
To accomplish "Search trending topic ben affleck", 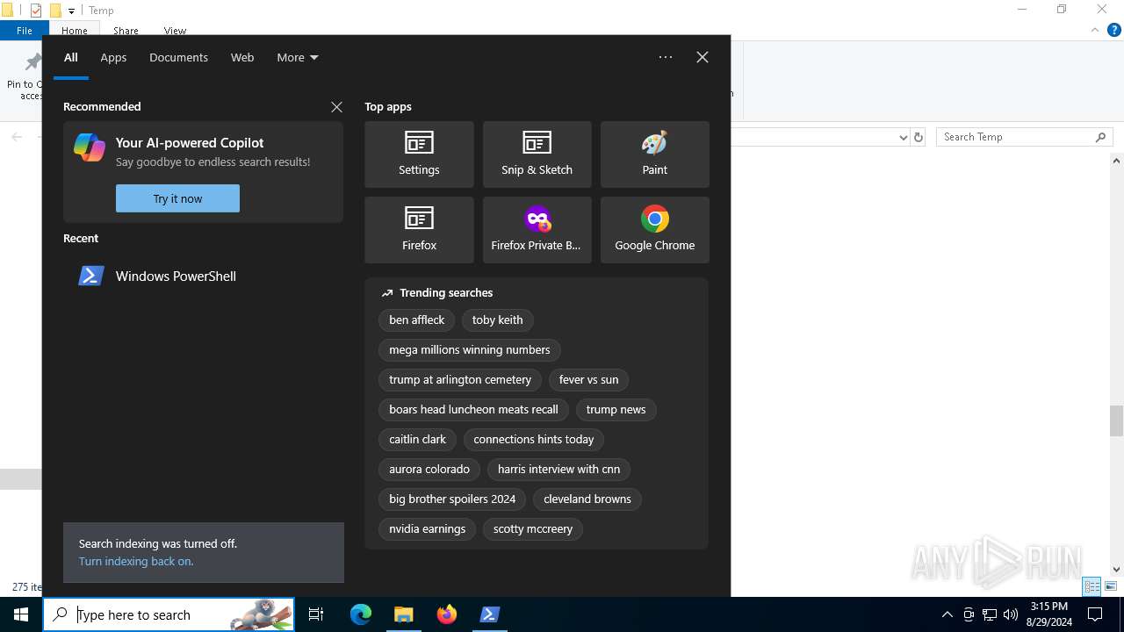I will coord(416,320).
